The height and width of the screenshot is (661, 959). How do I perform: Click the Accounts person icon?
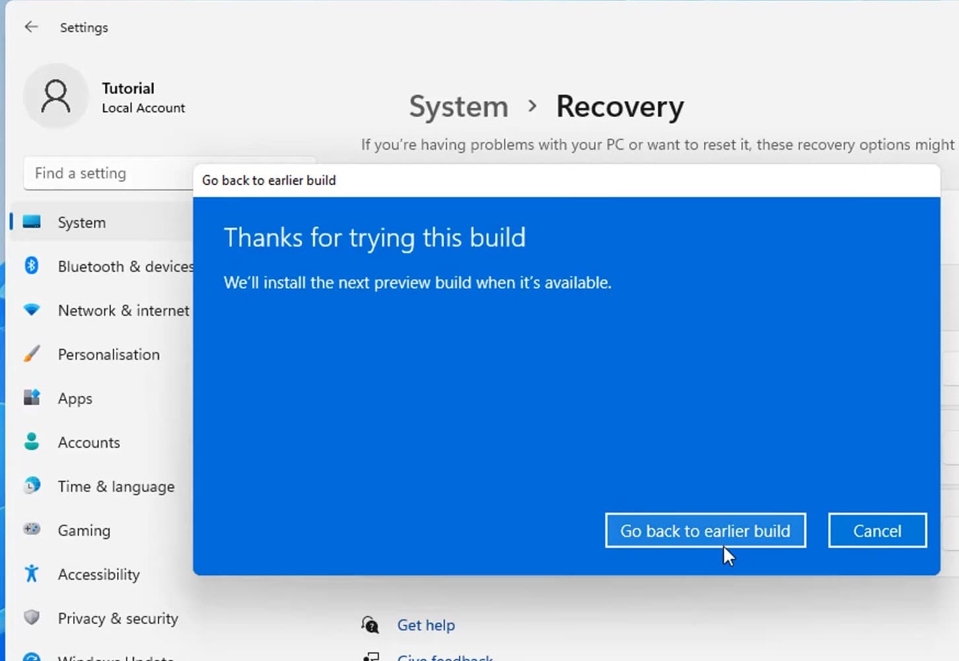32,442
